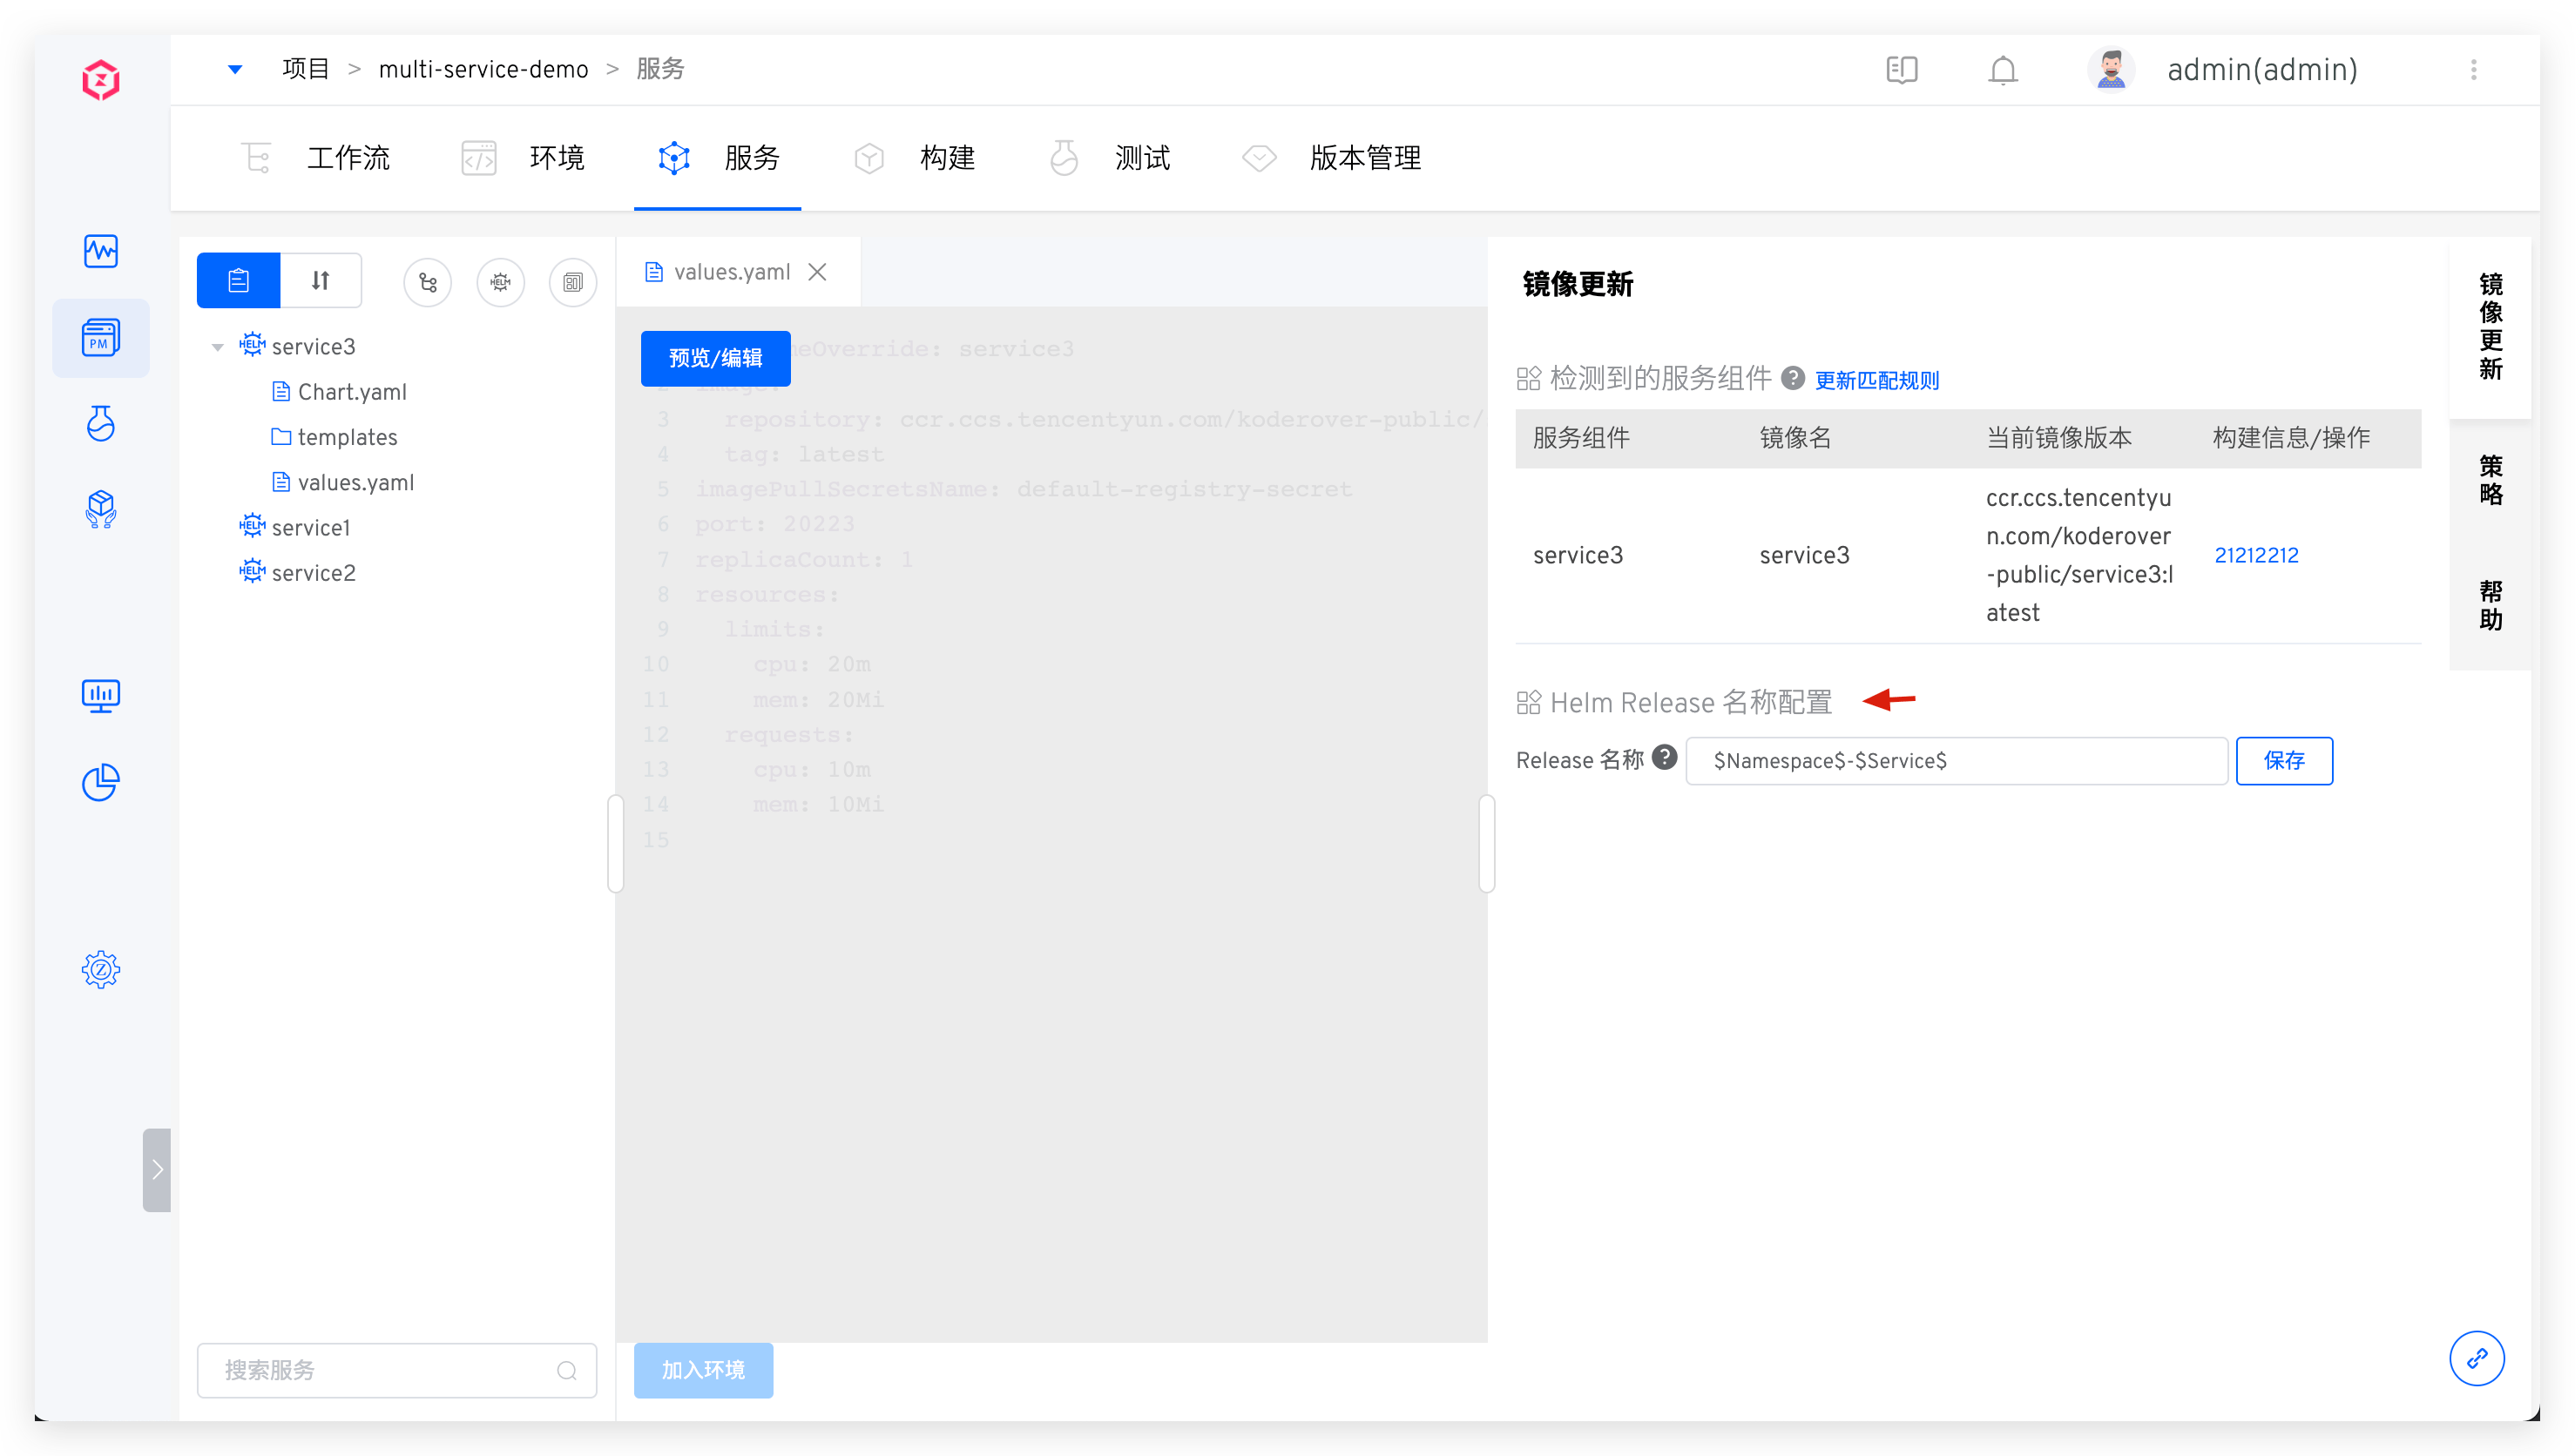Select the pie chart insights icon
Viewport: 2575px width, 1456px height.
click(x=100, y=782)
